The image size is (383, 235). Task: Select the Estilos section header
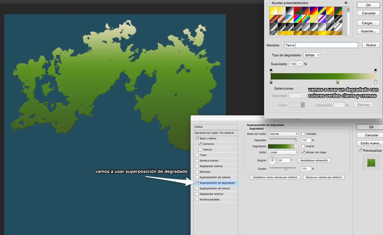click(216, 127)
